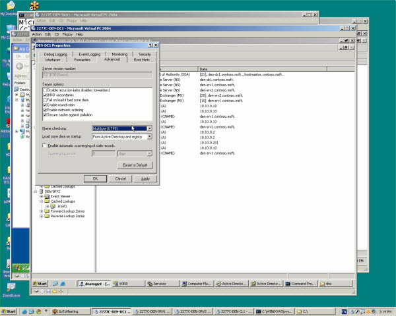Click the Reverse Lookup Zones folder icon
Viewport: 396px width, 316px height.
tap(47, 217)
